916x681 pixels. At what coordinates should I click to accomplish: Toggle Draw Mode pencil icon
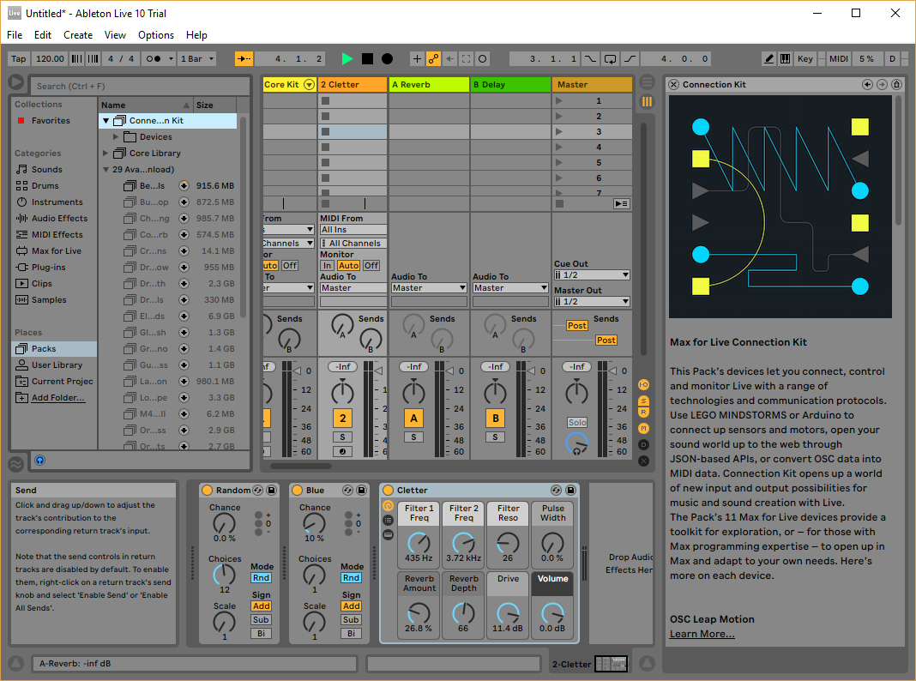tap(768, 58)
